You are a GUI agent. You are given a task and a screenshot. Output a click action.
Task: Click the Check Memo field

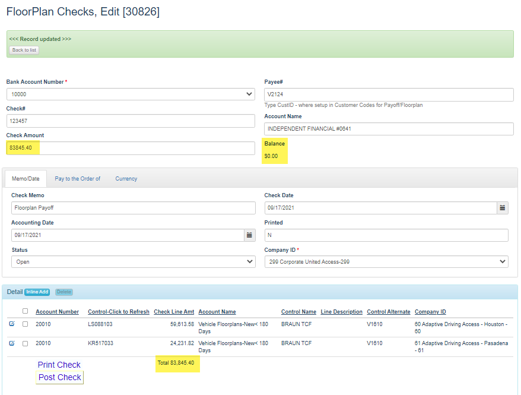pos(134,208)
